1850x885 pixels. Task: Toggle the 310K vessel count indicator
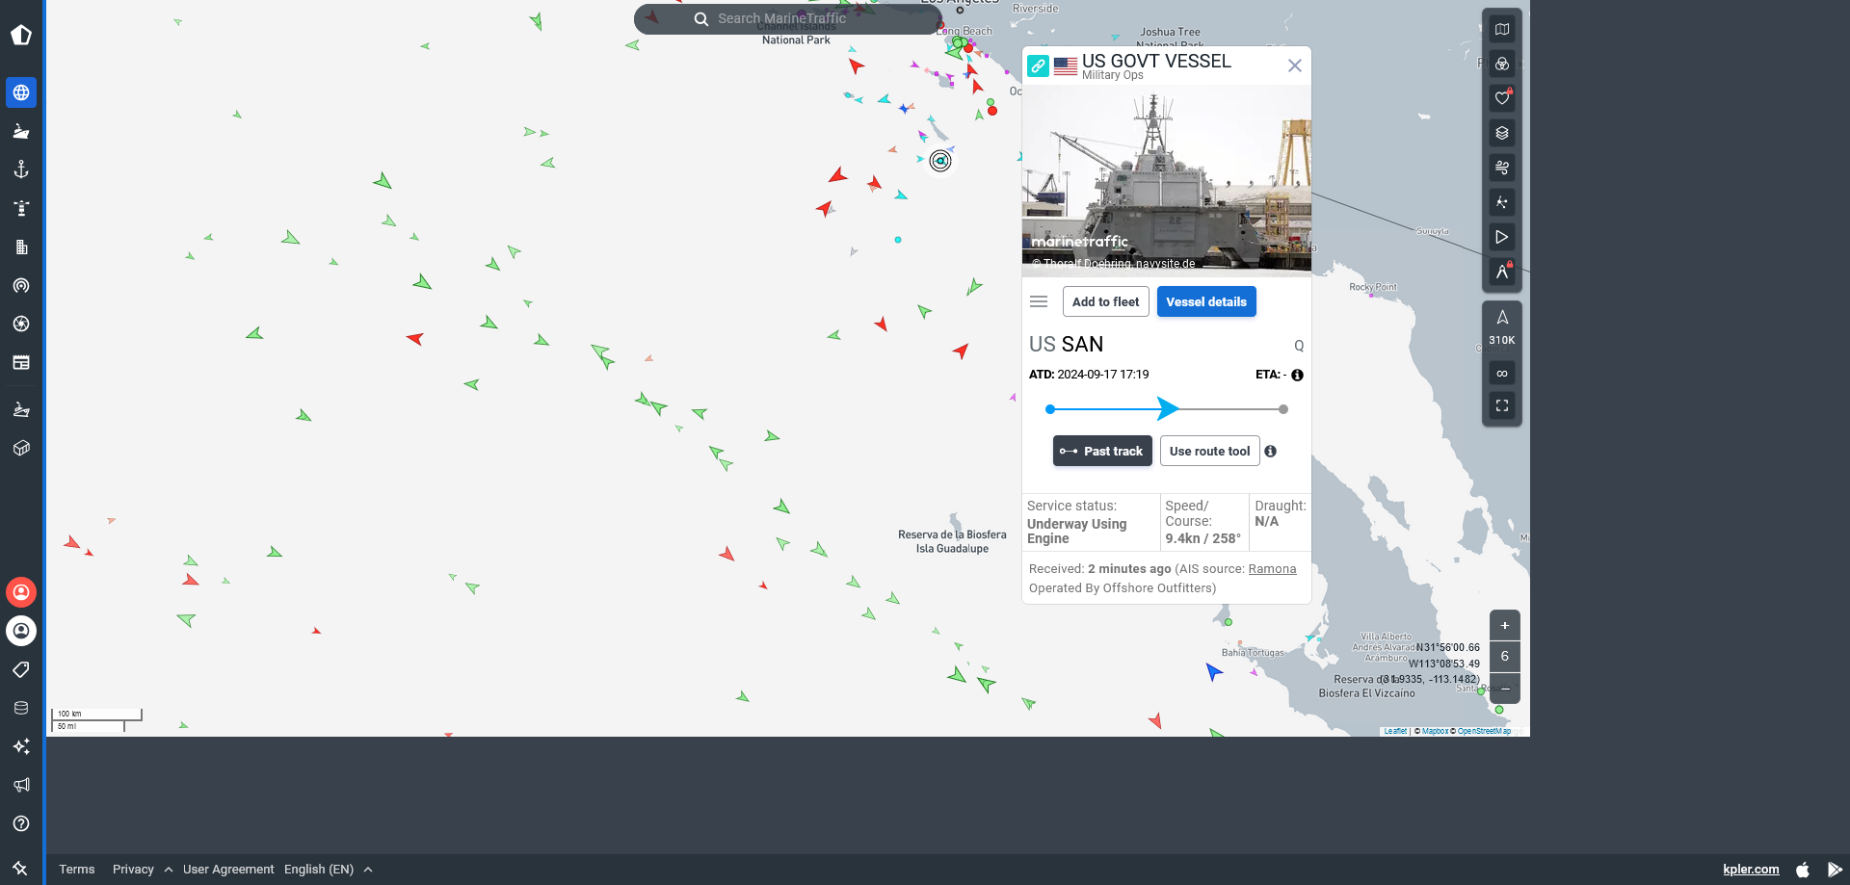pyautogui.click(x=1502, y=327)
